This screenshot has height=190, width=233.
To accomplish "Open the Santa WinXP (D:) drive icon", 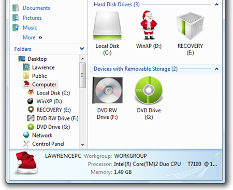I will click(x=149, y=25).
